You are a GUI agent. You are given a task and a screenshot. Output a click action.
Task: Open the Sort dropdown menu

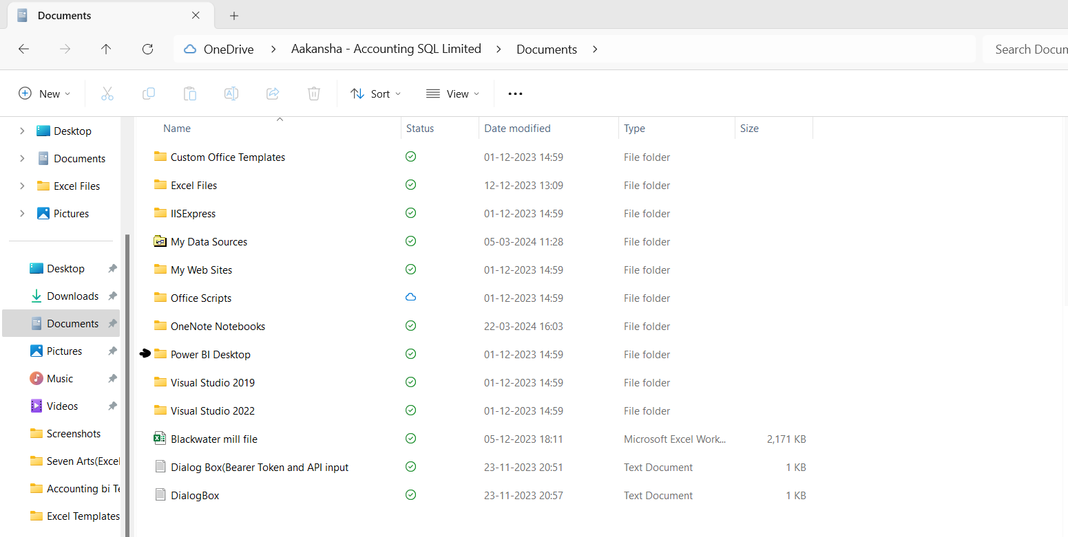point(375,94)
